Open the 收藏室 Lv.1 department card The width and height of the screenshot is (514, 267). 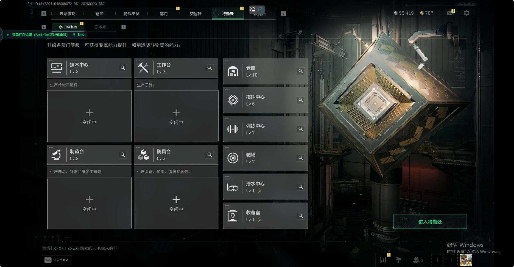coord(265,216)
